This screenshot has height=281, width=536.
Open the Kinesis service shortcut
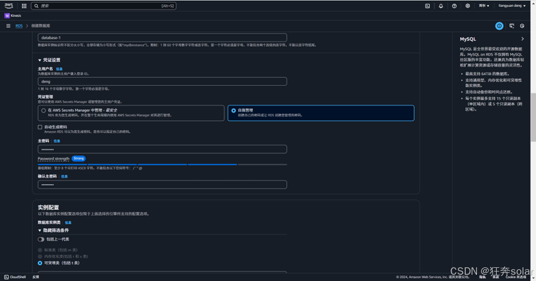pyautogui.click(x=12, y=16)
